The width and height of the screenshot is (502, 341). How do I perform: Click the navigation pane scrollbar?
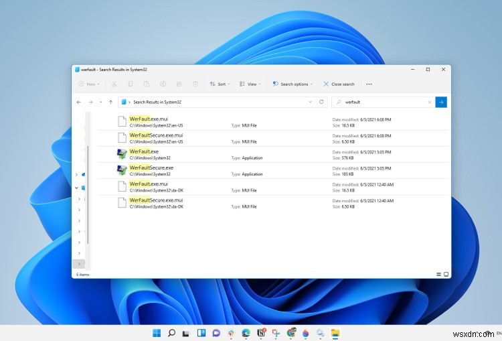pos(88,196)
